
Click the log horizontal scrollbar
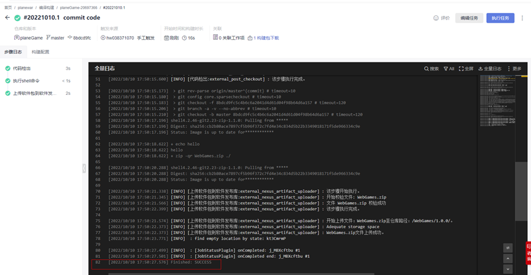point(241,274)
